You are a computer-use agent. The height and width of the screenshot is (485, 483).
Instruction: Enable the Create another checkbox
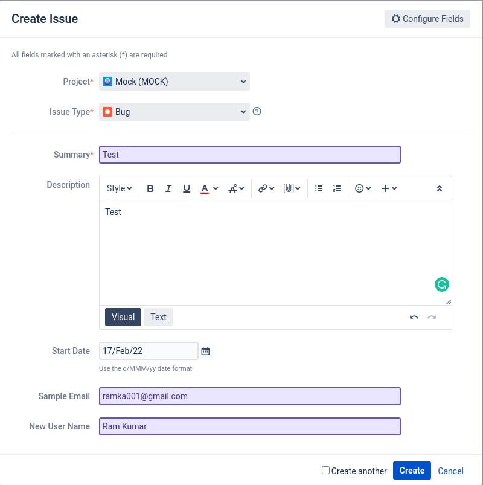326,471
